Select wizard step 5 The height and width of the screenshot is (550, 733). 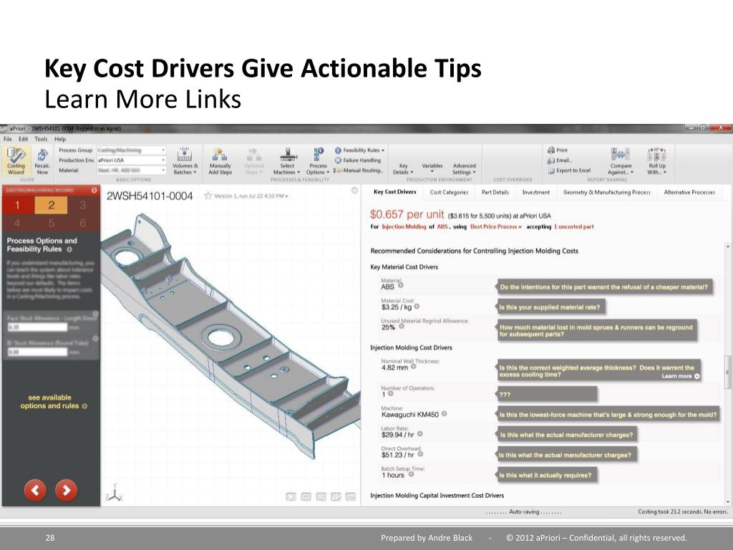[x=51, y=223]
